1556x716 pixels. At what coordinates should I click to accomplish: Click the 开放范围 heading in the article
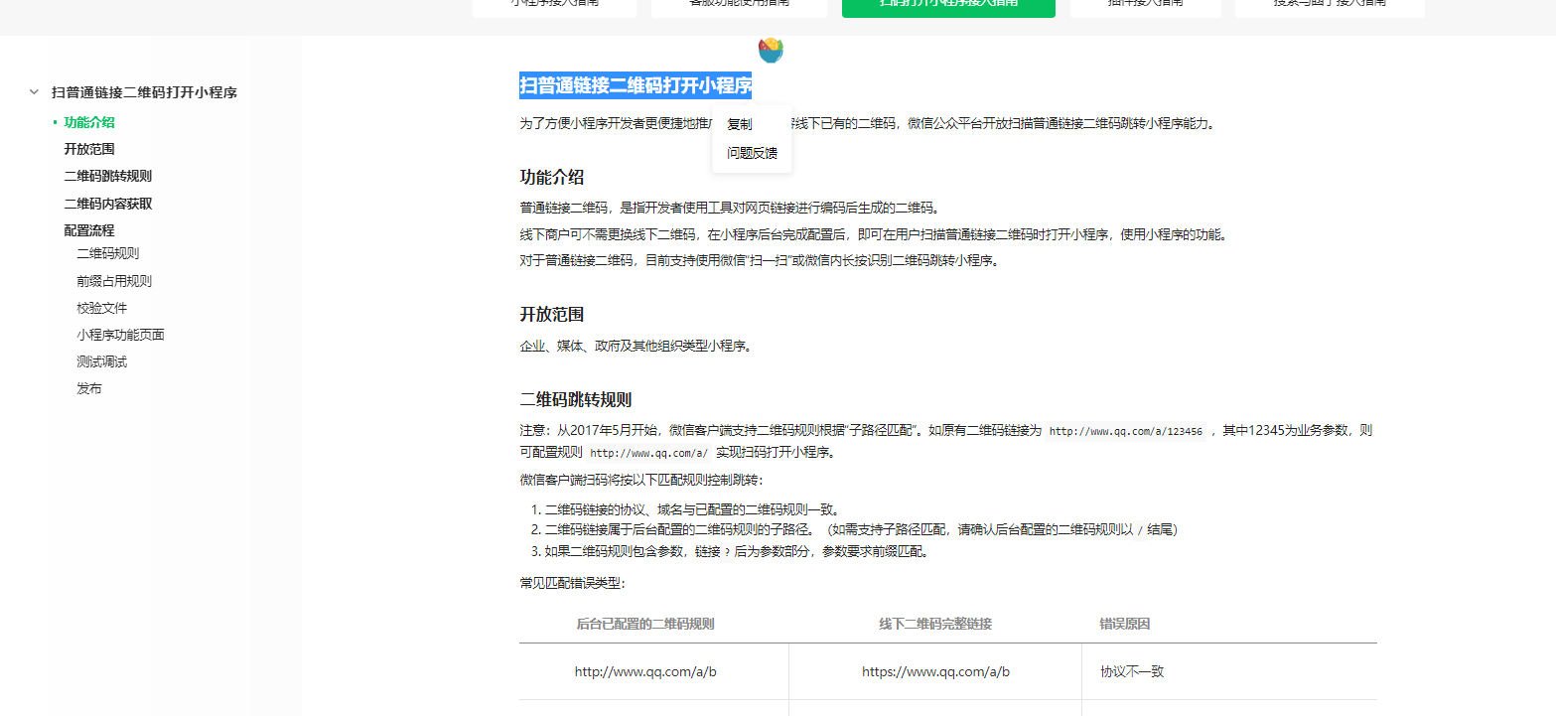(x=552, y=315)
